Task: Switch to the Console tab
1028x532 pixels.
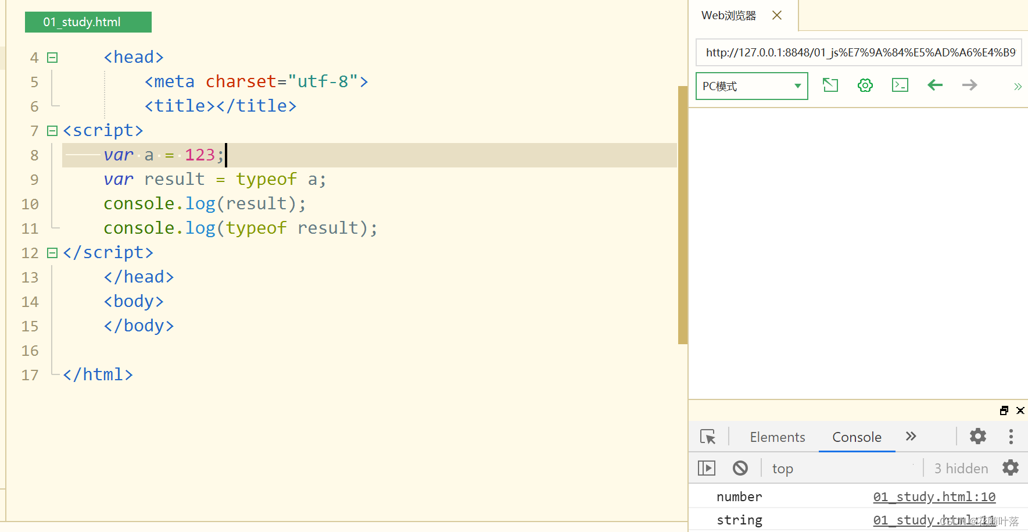Action: (x=857, y=437)
